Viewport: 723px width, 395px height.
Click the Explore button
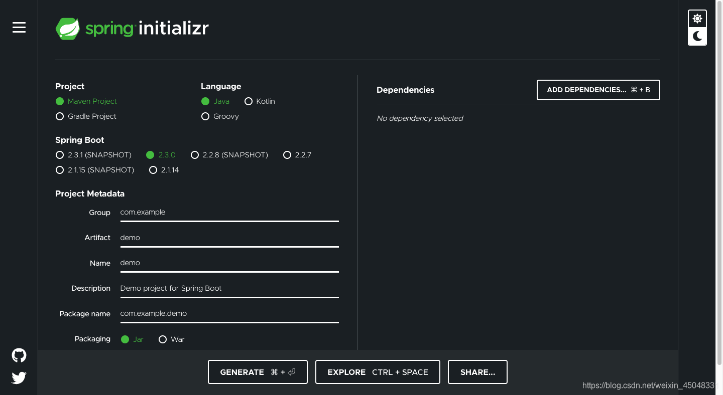pos(378,372)
